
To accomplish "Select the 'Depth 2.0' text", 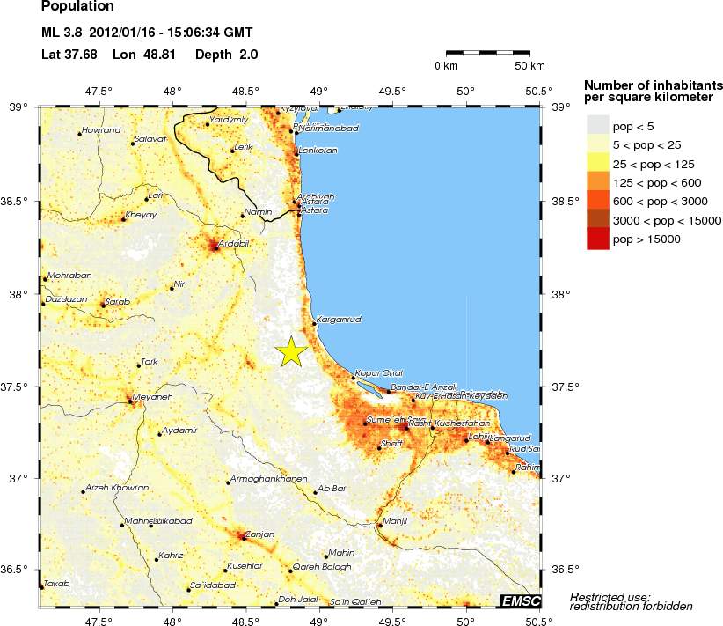I will click(226, 55).
